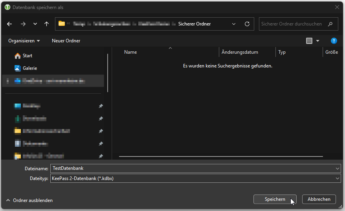Screen dimensions: 345x211
Task: Cancel the dialog with Abbrechen
Action: [x=319, y=199]
